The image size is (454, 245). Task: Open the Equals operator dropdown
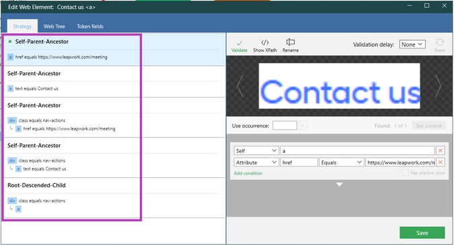(x=341, y=162)
